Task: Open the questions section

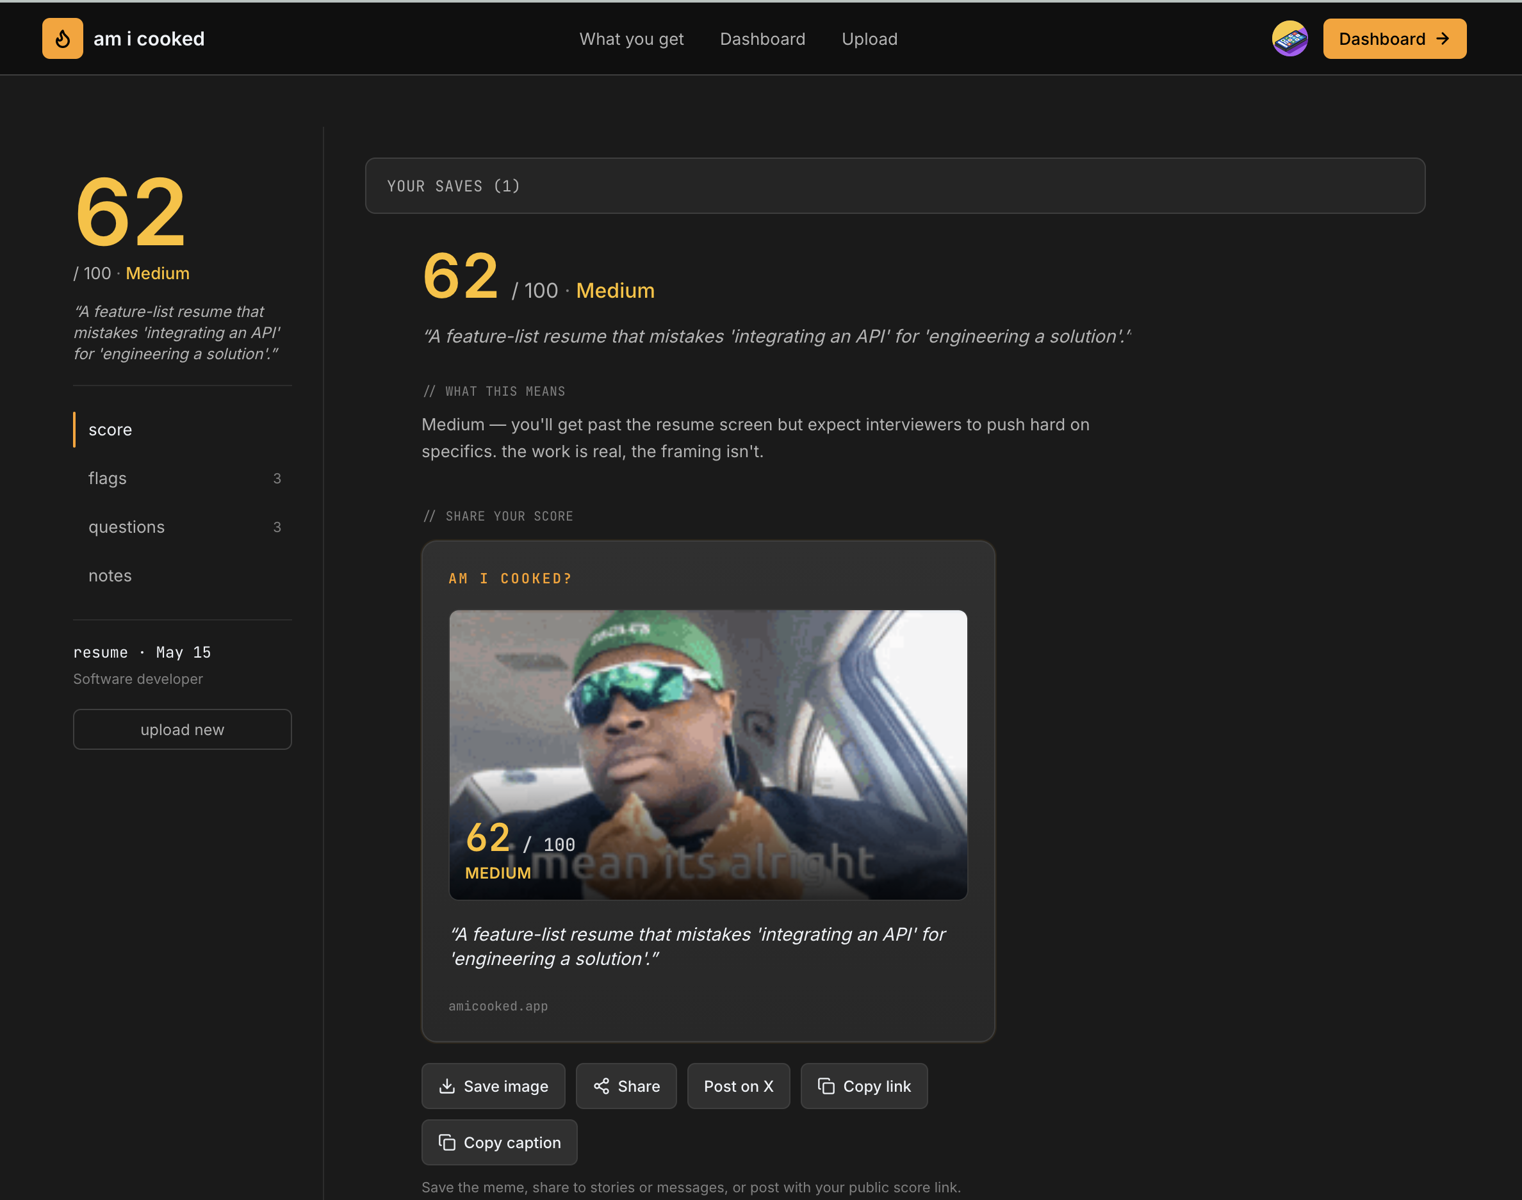Action: click(x=182, y=527)
